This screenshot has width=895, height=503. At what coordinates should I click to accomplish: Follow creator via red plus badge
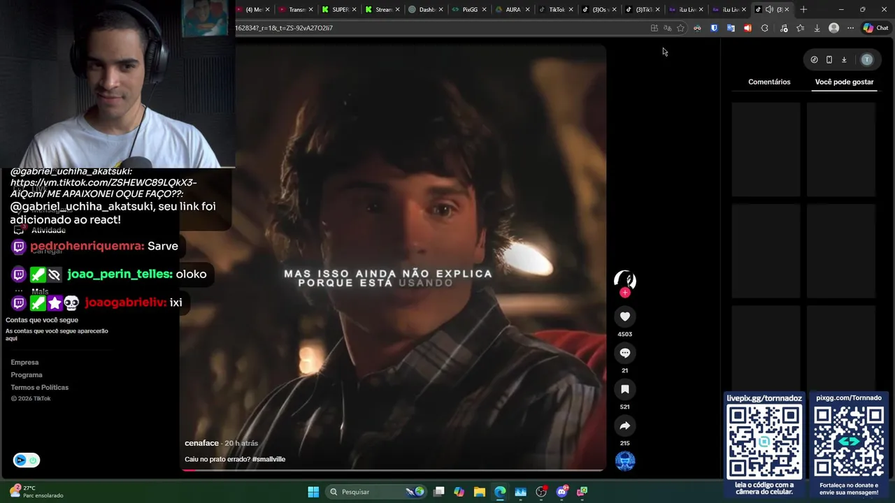pos(624,293)
